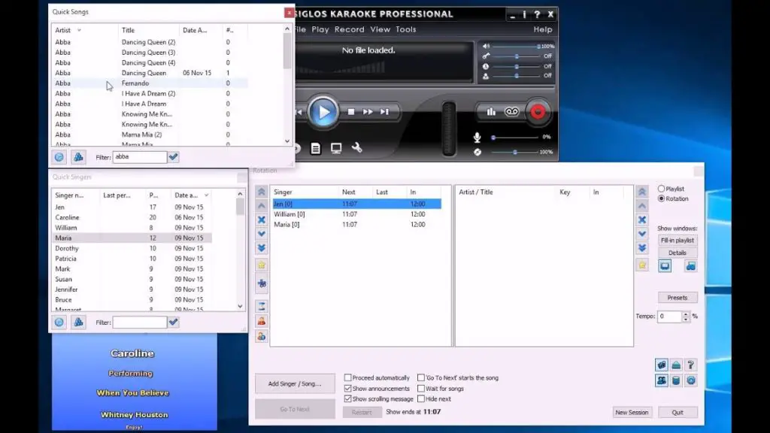Viewport: 770px width, 433px height.
Task: Open the database icon in the Rotation window
Action: pyautogui.click(x=676, y=380)
